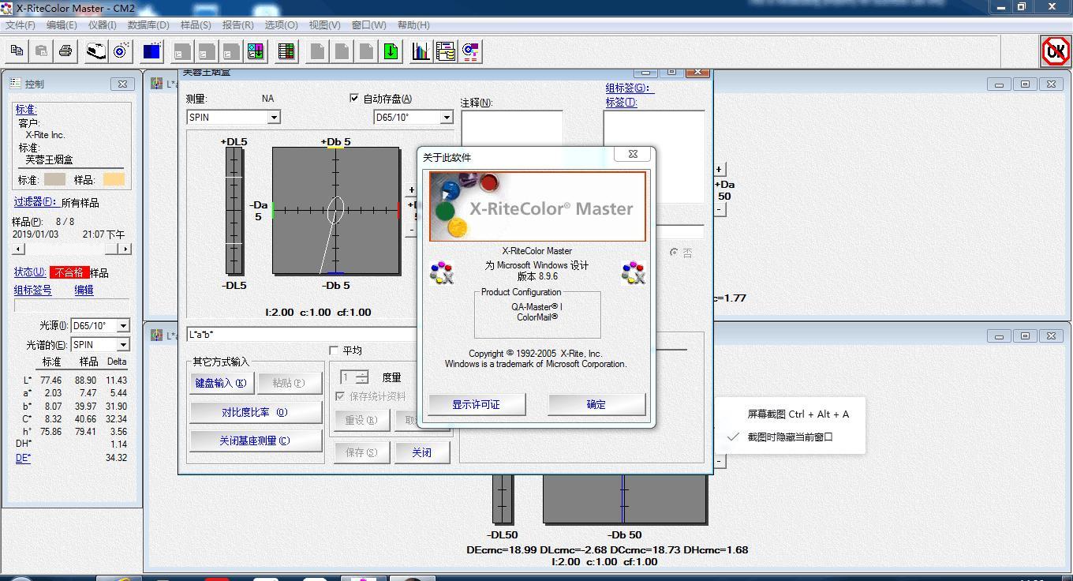Click the 样品 yellow color swatch
This screenshot has width=1073, height=581.
click(114, 179)
